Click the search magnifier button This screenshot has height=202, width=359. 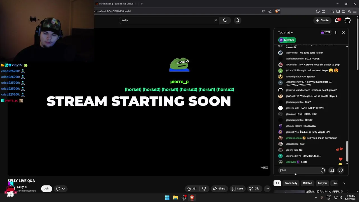coord(225,20)
